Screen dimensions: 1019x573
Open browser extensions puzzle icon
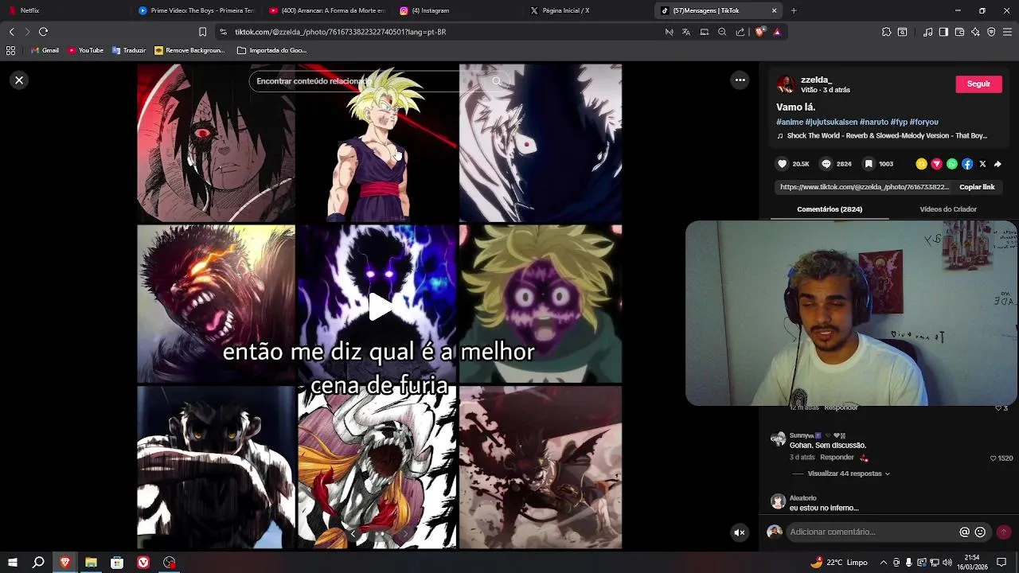[886, 32]
